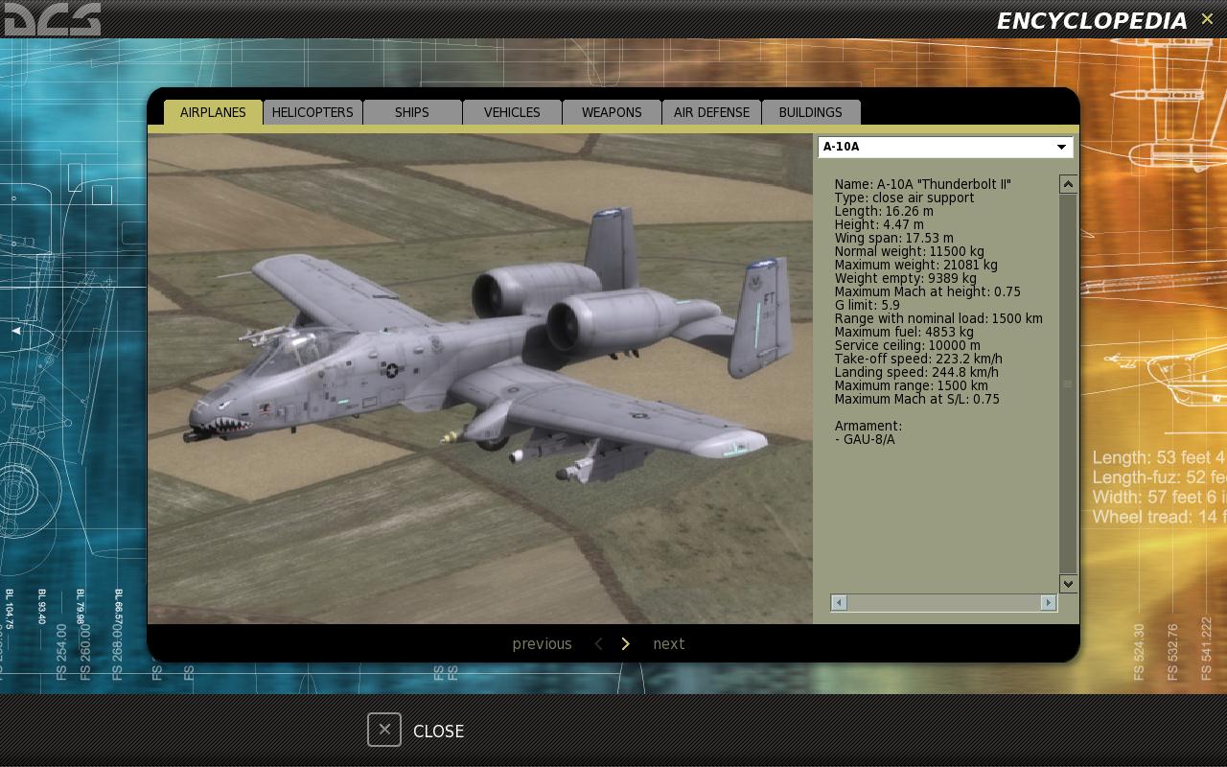Click the 'Normal weight: 11500 kg' line
The image size is (1227, 767).
pos(909,251)
